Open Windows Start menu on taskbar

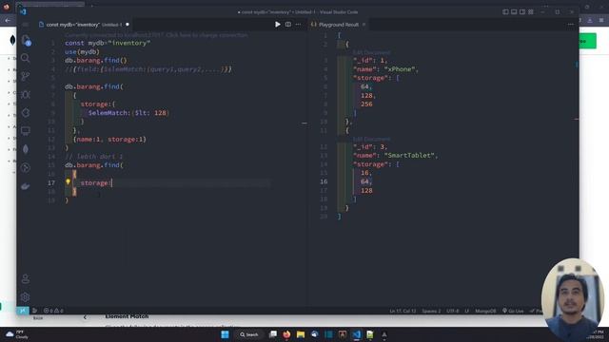pyautogui.click(x=225, y=334)
